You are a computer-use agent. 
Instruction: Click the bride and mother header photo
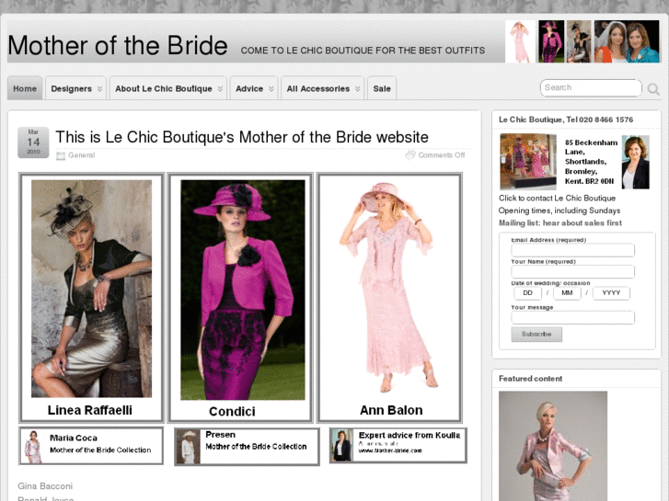click(x=627, y=41)
